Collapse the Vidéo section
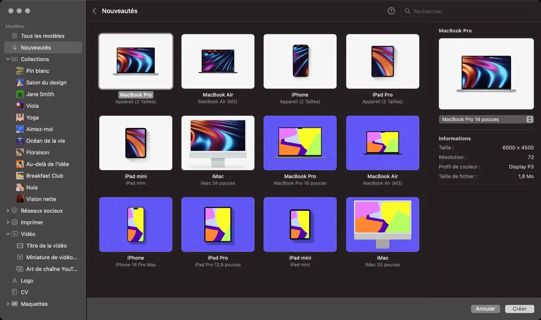The height and width of the screenshot is (320, 541). point(8,234)
